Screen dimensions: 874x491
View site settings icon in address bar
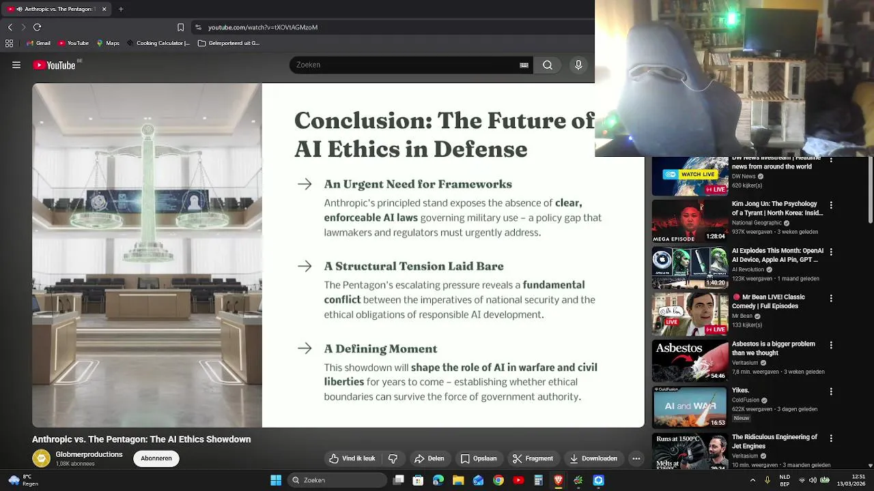(198, 27)
